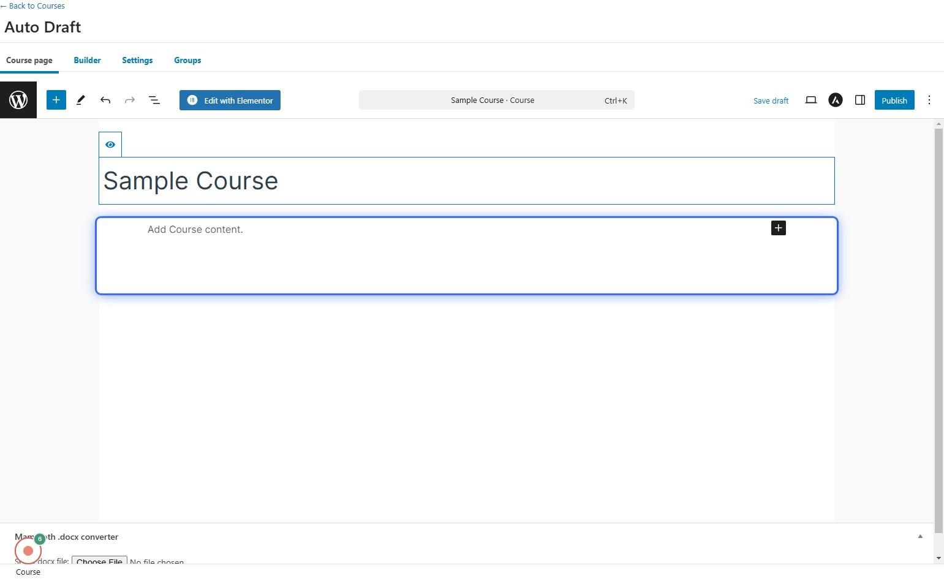This screenshot has height=579, width=944.
Task: Click the Undo arrow
Action: (105, 100)
